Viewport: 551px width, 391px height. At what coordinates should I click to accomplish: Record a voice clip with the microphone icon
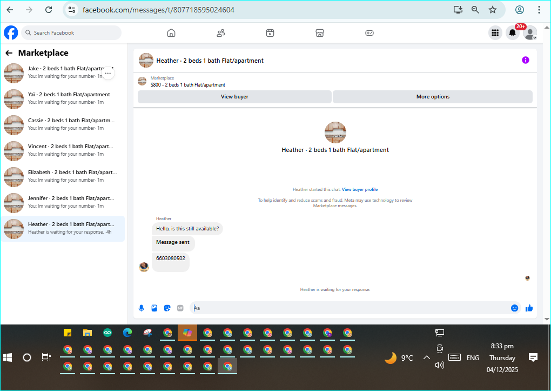[142, 308]
